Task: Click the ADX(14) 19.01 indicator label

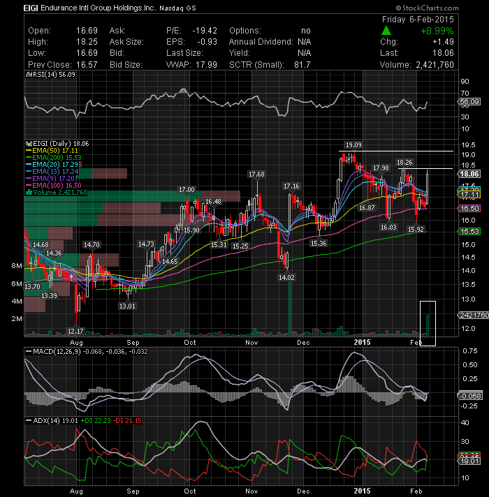Action: coord(52,421)
